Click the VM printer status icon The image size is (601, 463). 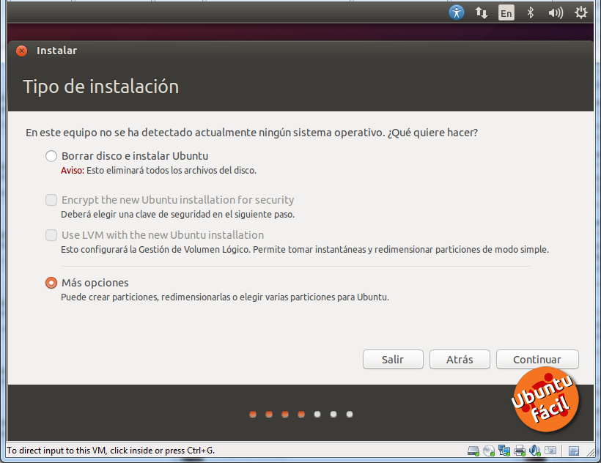(520, 451)
